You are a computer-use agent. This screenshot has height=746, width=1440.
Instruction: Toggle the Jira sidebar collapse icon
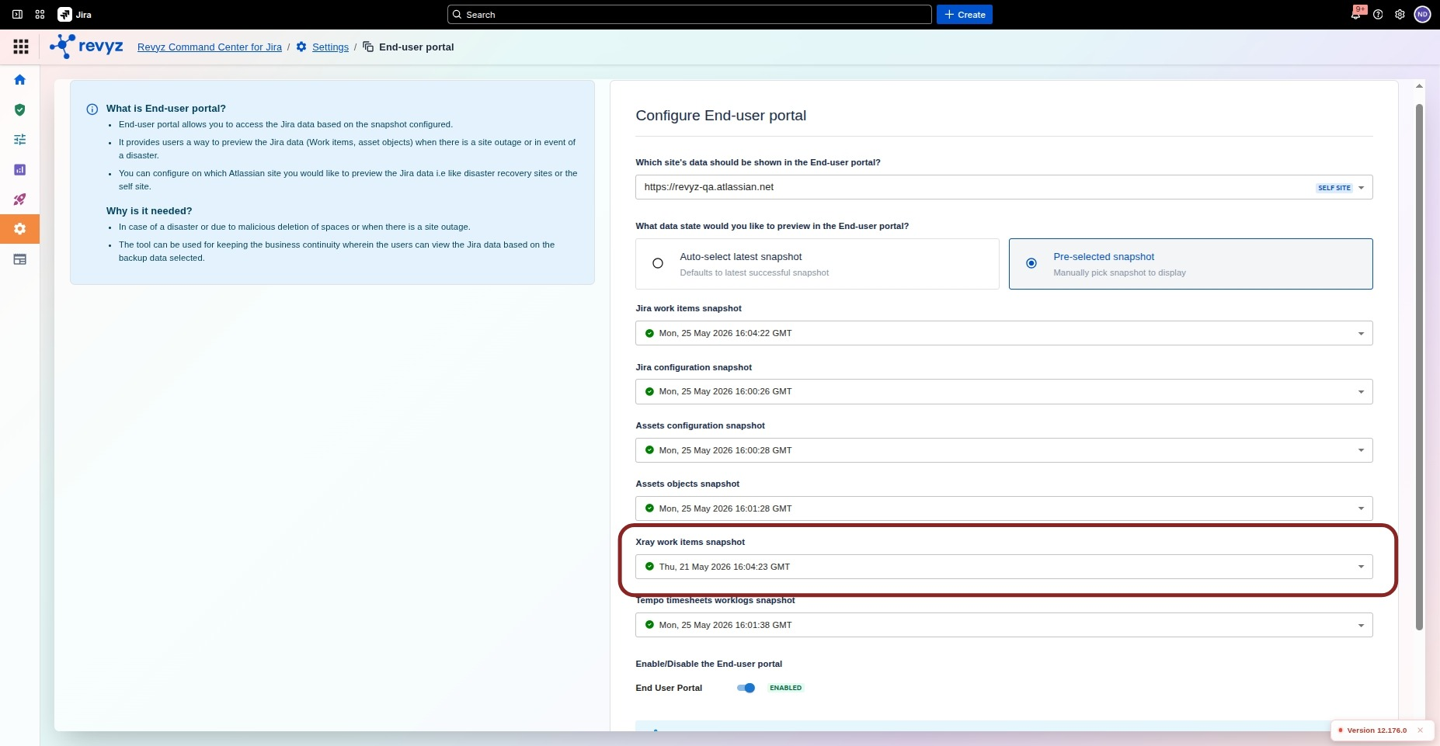17,15
